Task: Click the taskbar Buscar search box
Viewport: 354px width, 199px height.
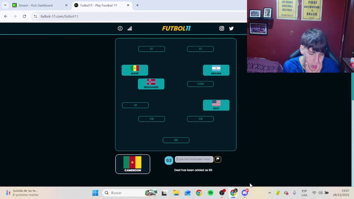Action: click(130, 193)
